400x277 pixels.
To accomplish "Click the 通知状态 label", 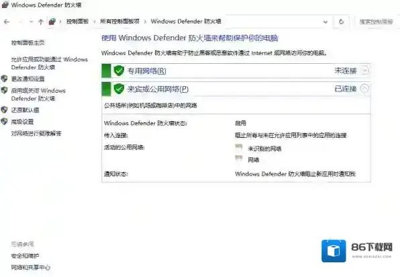I will pos(116,174).
